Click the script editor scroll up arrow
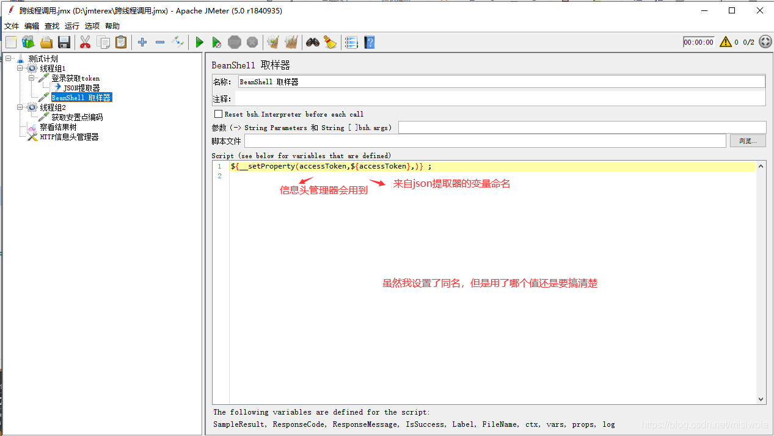774x436 pixels. (x=761, y=166)
